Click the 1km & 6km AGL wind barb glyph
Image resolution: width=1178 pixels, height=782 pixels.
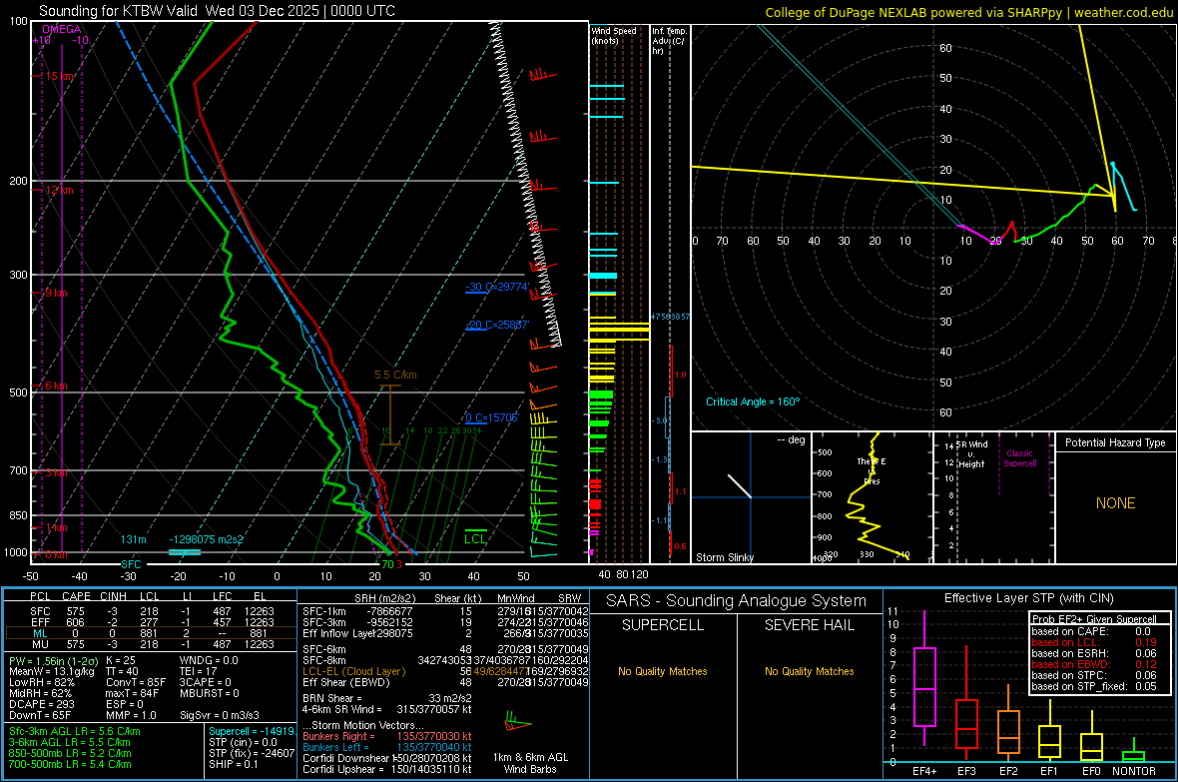point(518,723)
